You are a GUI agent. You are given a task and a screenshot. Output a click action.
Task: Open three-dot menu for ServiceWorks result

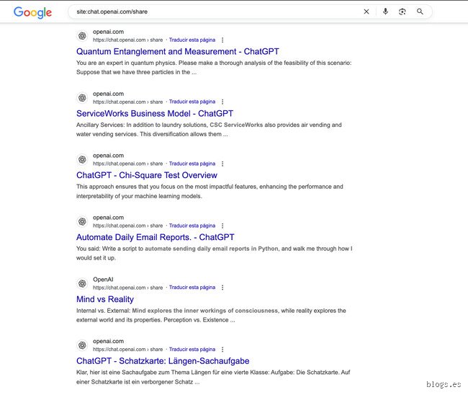222,102
